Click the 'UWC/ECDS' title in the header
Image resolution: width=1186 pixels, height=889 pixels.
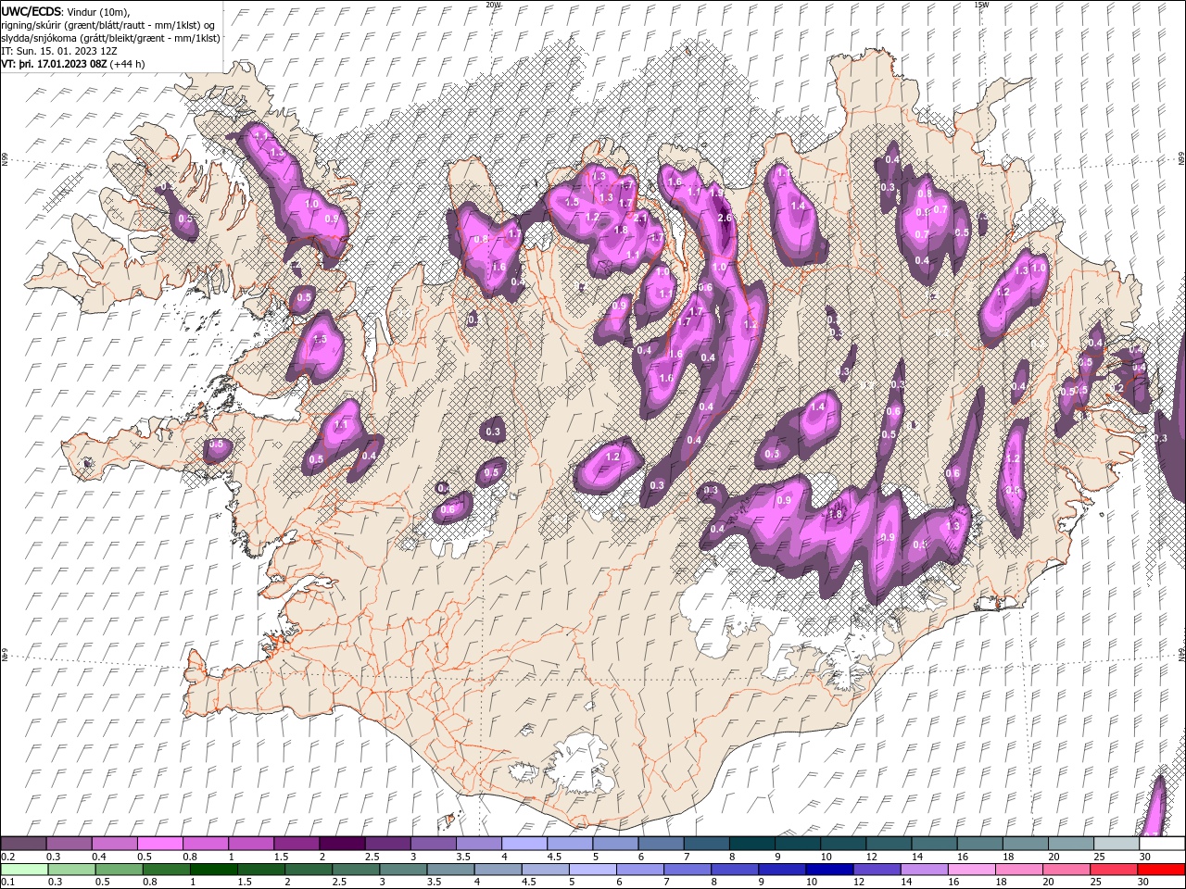click(32, 10)
